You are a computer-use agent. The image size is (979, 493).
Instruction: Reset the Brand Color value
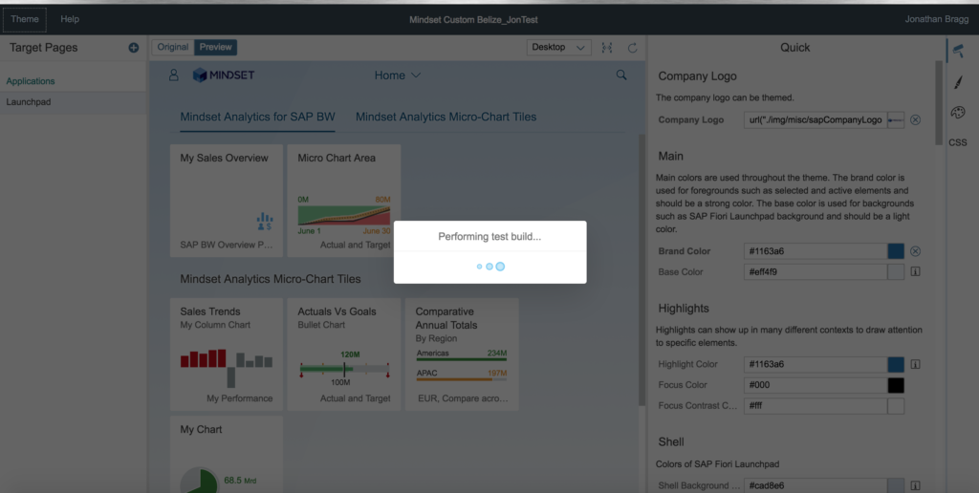(915, 251)
